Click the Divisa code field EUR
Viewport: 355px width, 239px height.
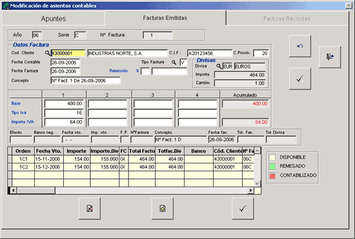pos(228,67)
